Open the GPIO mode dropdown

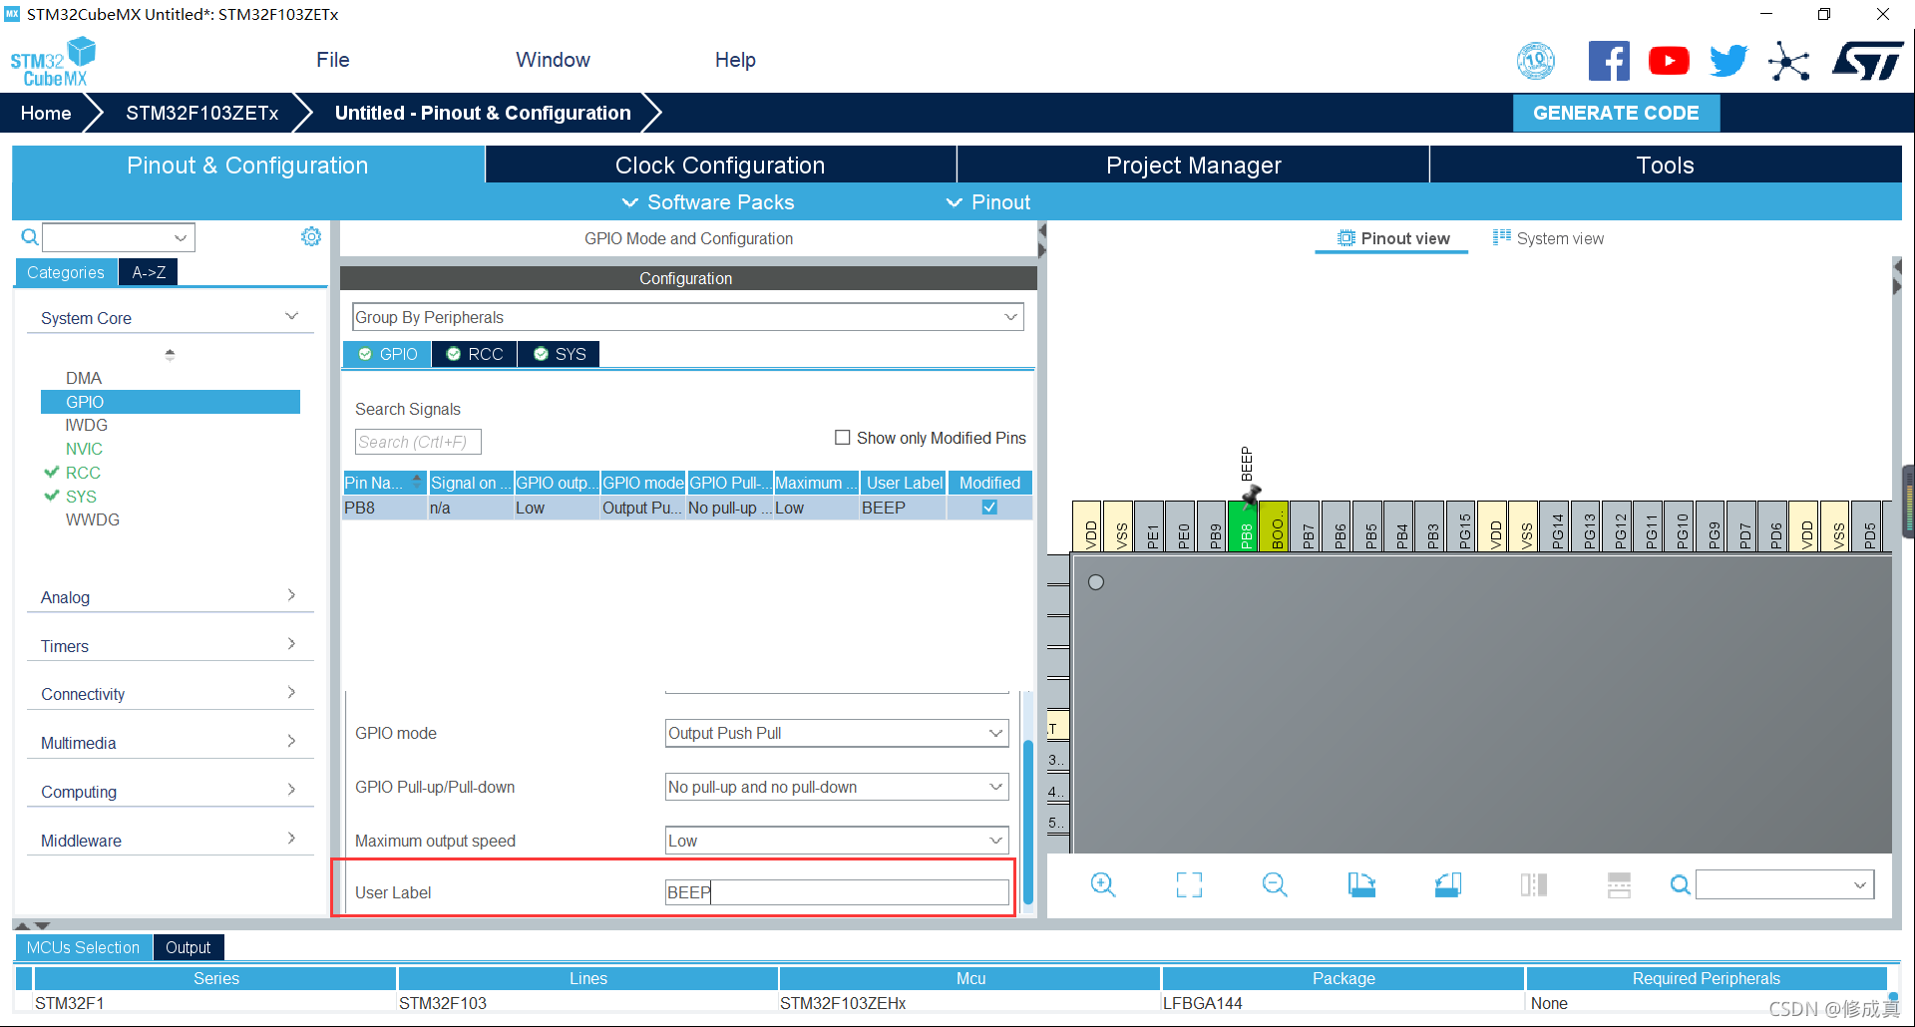(837, 733)
